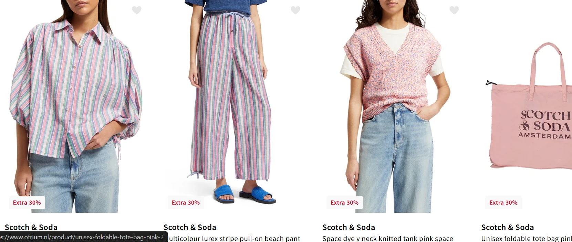Click heart icon on knitted tank product
The height and width of the screenshot is (242, 572).
coord(454,10)
